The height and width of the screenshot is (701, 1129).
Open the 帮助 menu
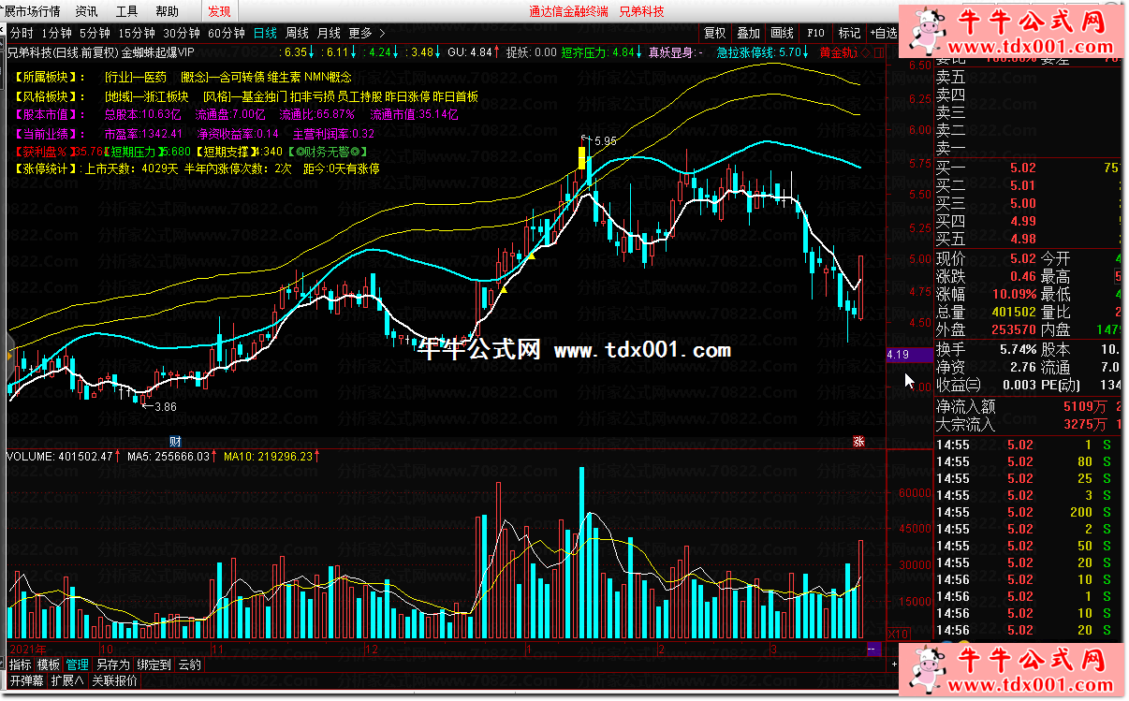tap(167, 11)
